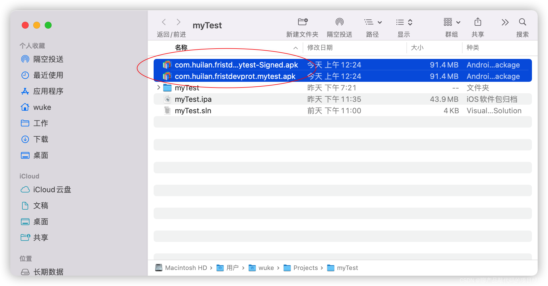Click the myTest.sln file icon
This screenshot has width=548, height=286.
coord(167,111)
